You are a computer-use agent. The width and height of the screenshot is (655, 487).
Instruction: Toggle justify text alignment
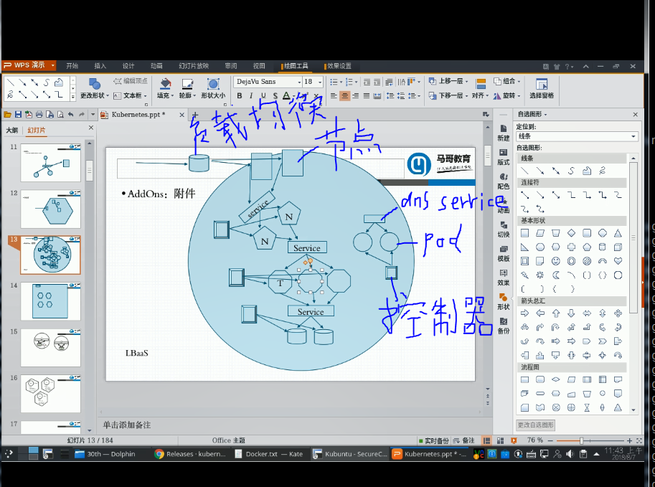pos(367,95)
